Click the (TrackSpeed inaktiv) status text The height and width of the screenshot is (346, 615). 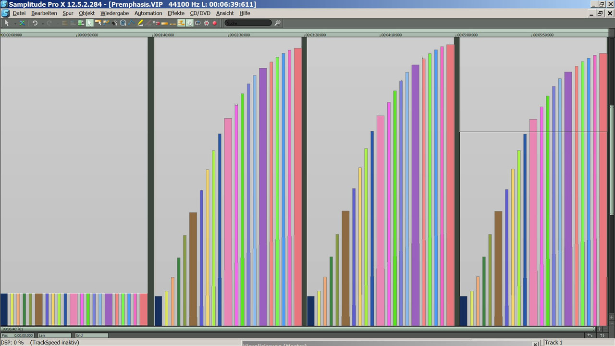(x=54, y=343)
